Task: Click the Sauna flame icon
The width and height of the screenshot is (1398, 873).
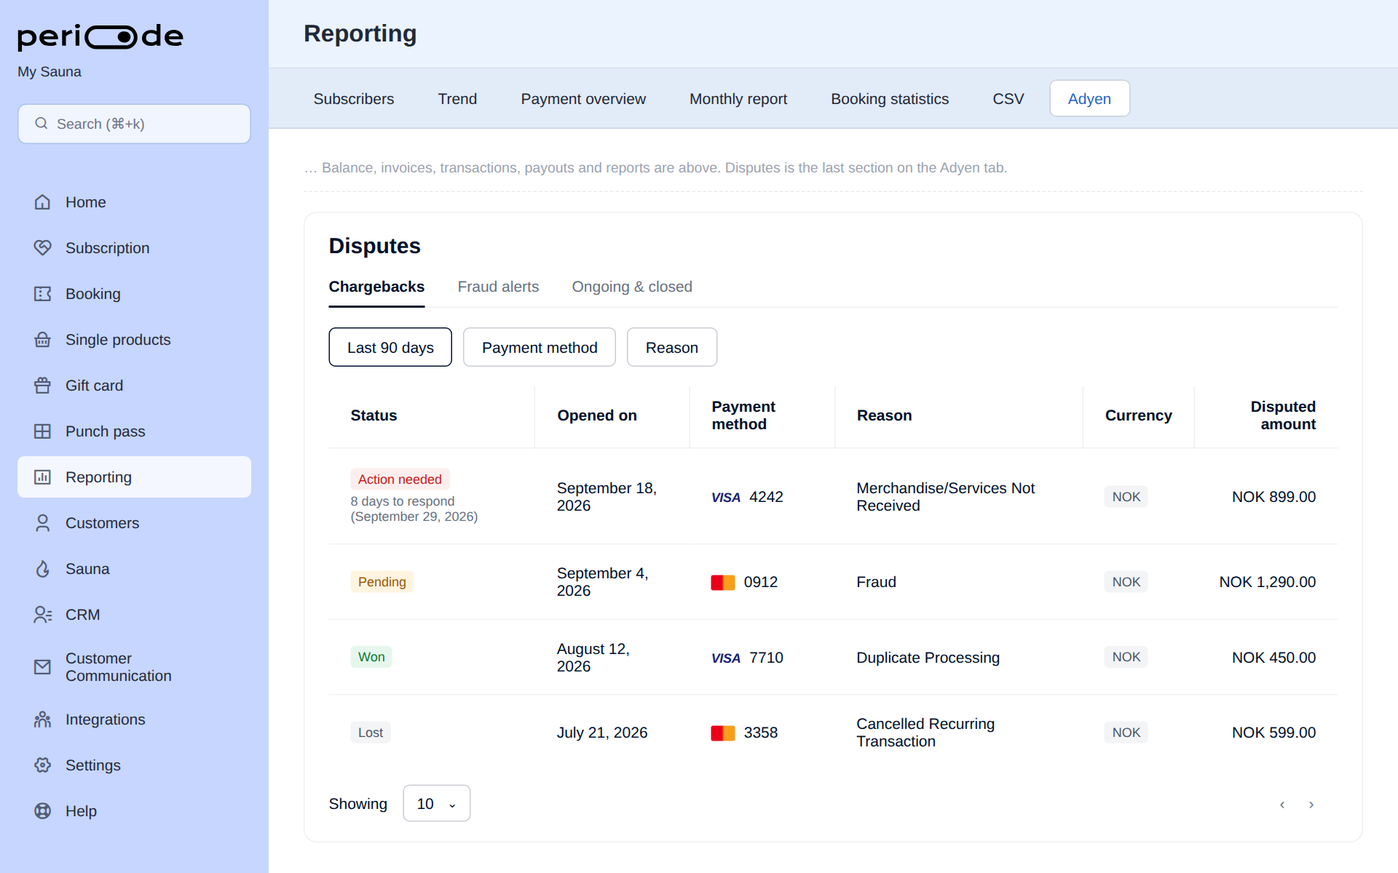Action: point(42,569)
